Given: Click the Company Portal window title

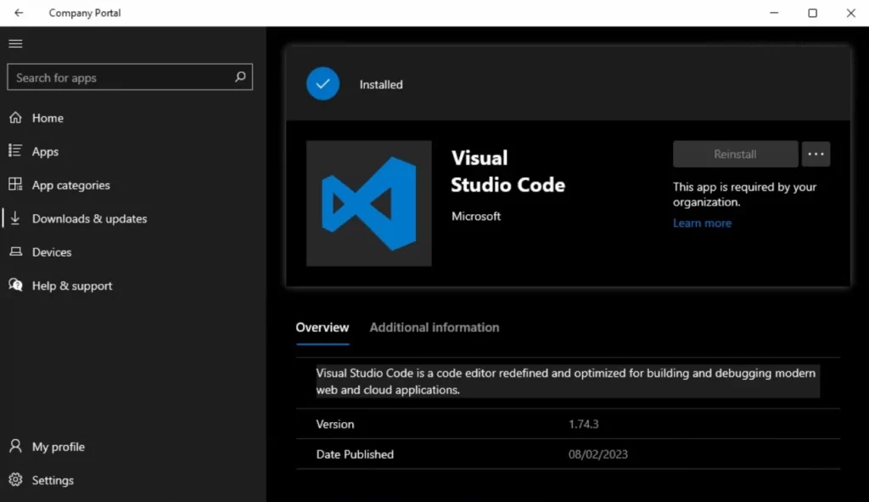Looking at the screenshot, I should pos(85,13).
